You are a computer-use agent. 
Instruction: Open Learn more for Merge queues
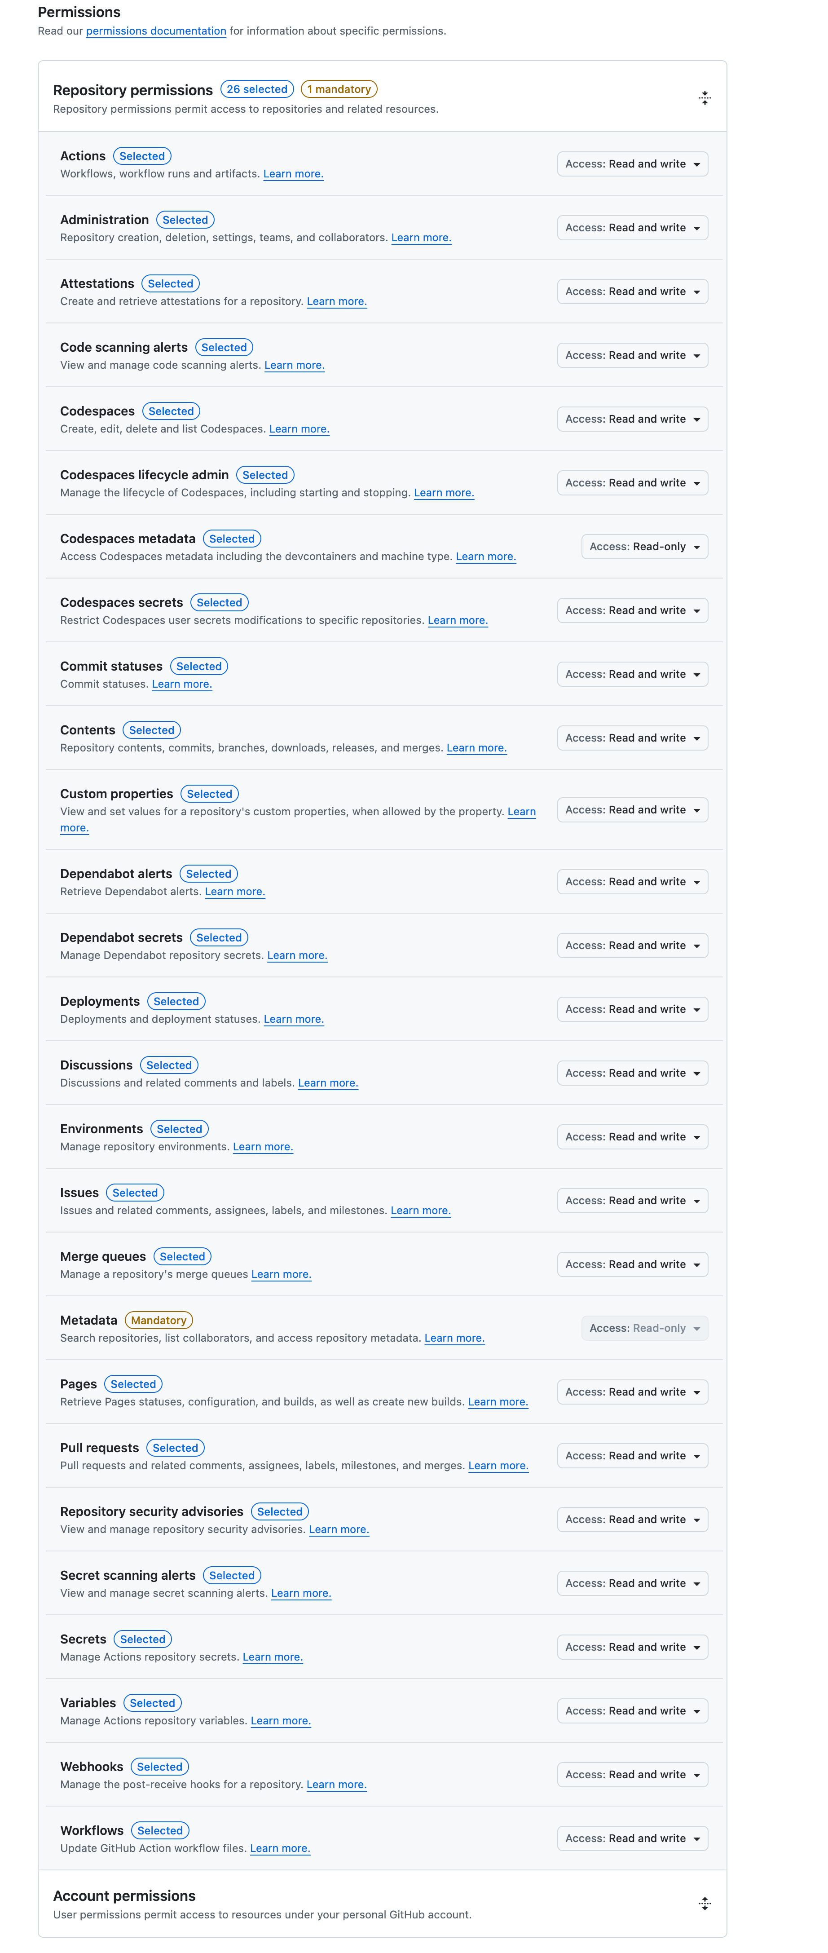click(281, 1274)
